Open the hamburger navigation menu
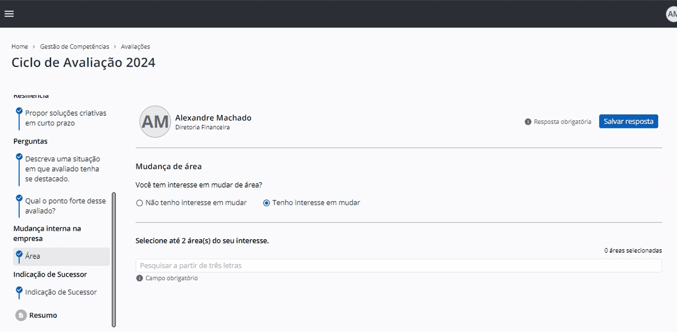The height and width of the screenshot is (332, 677). click(x=9, y=14)
